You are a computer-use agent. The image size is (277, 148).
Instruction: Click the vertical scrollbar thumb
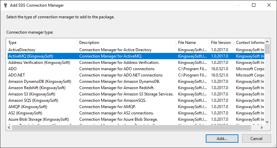(x=267, y=49)
